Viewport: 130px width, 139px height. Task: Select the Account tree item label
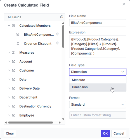pyautogui.click(x=26, y=61)
